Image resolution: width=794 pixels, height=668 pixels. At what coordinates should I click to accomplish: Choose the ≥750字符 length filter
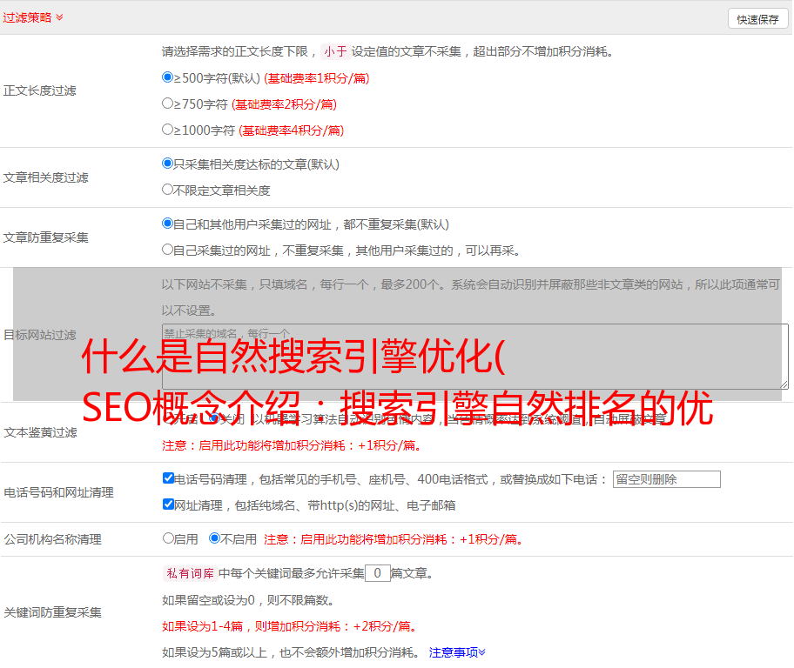(x=168, y=104)
